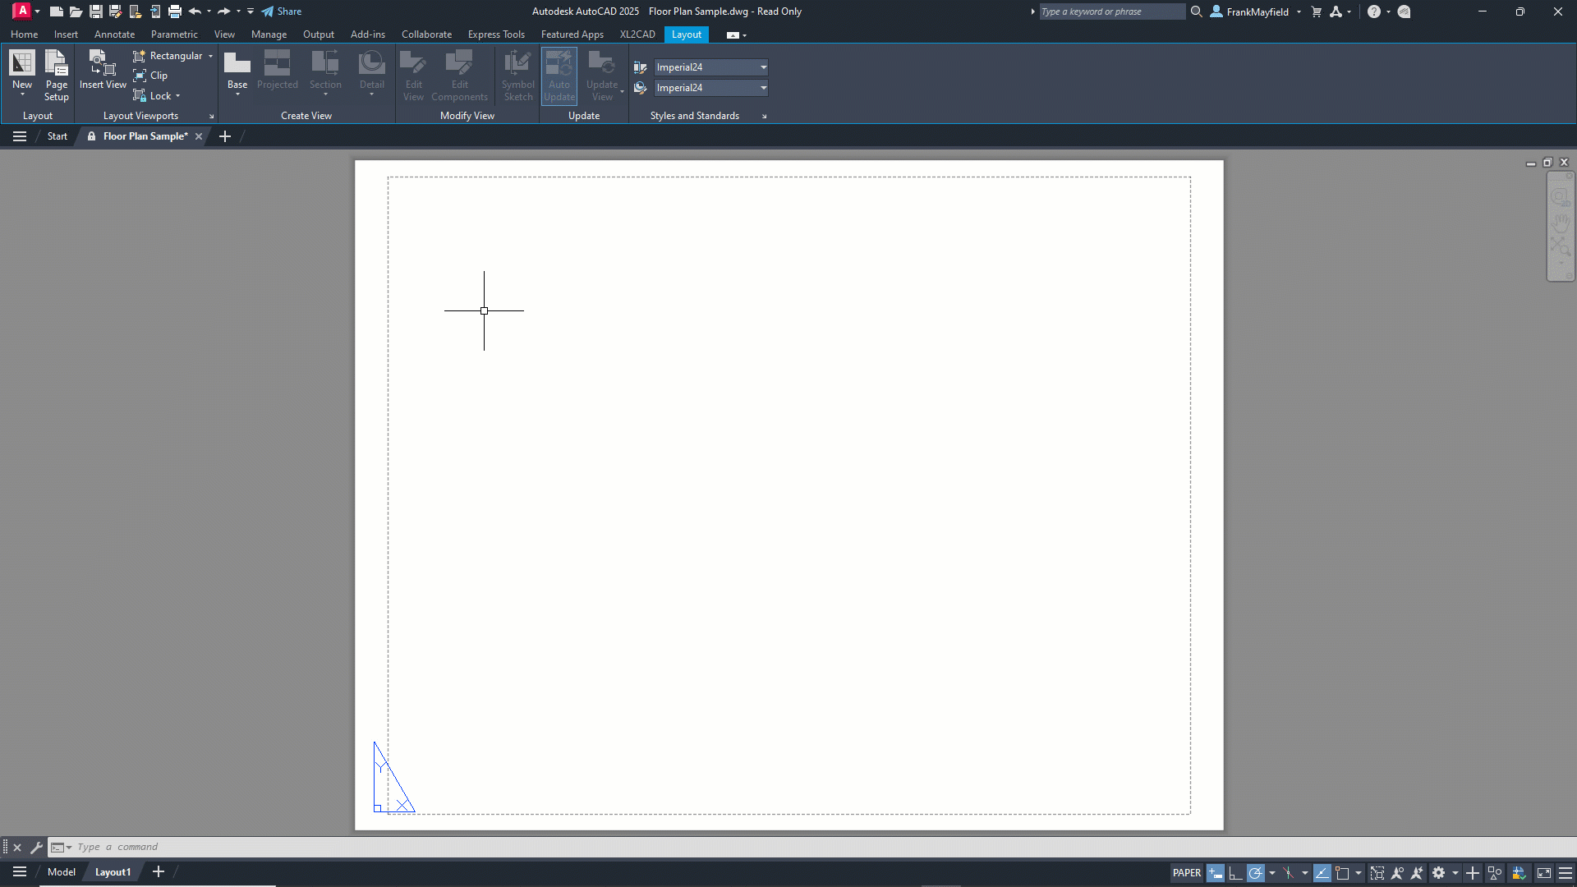This screenshot has height=887, width=1577.
Task: Click the Share button
Action: [282, 11]
